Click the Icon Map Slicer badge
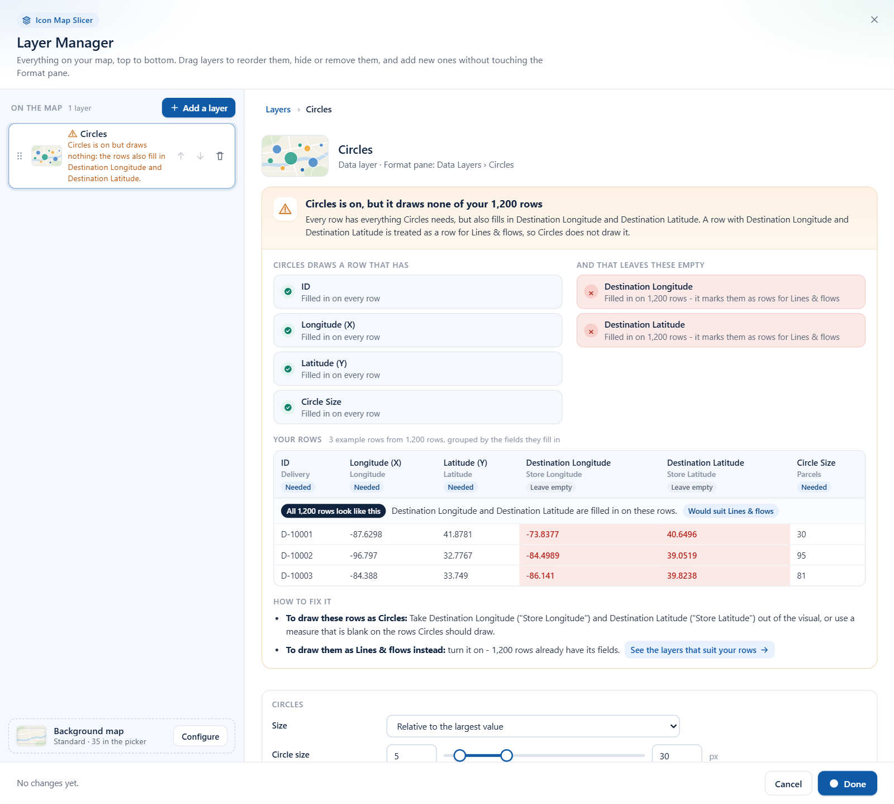Viewport: 894px width, 804px height. [x=58, y=20]
